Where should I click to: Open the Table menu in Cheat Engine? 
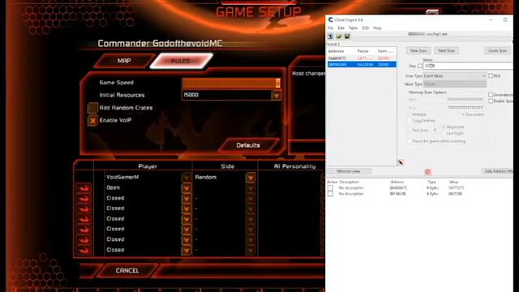click(353, 28)
